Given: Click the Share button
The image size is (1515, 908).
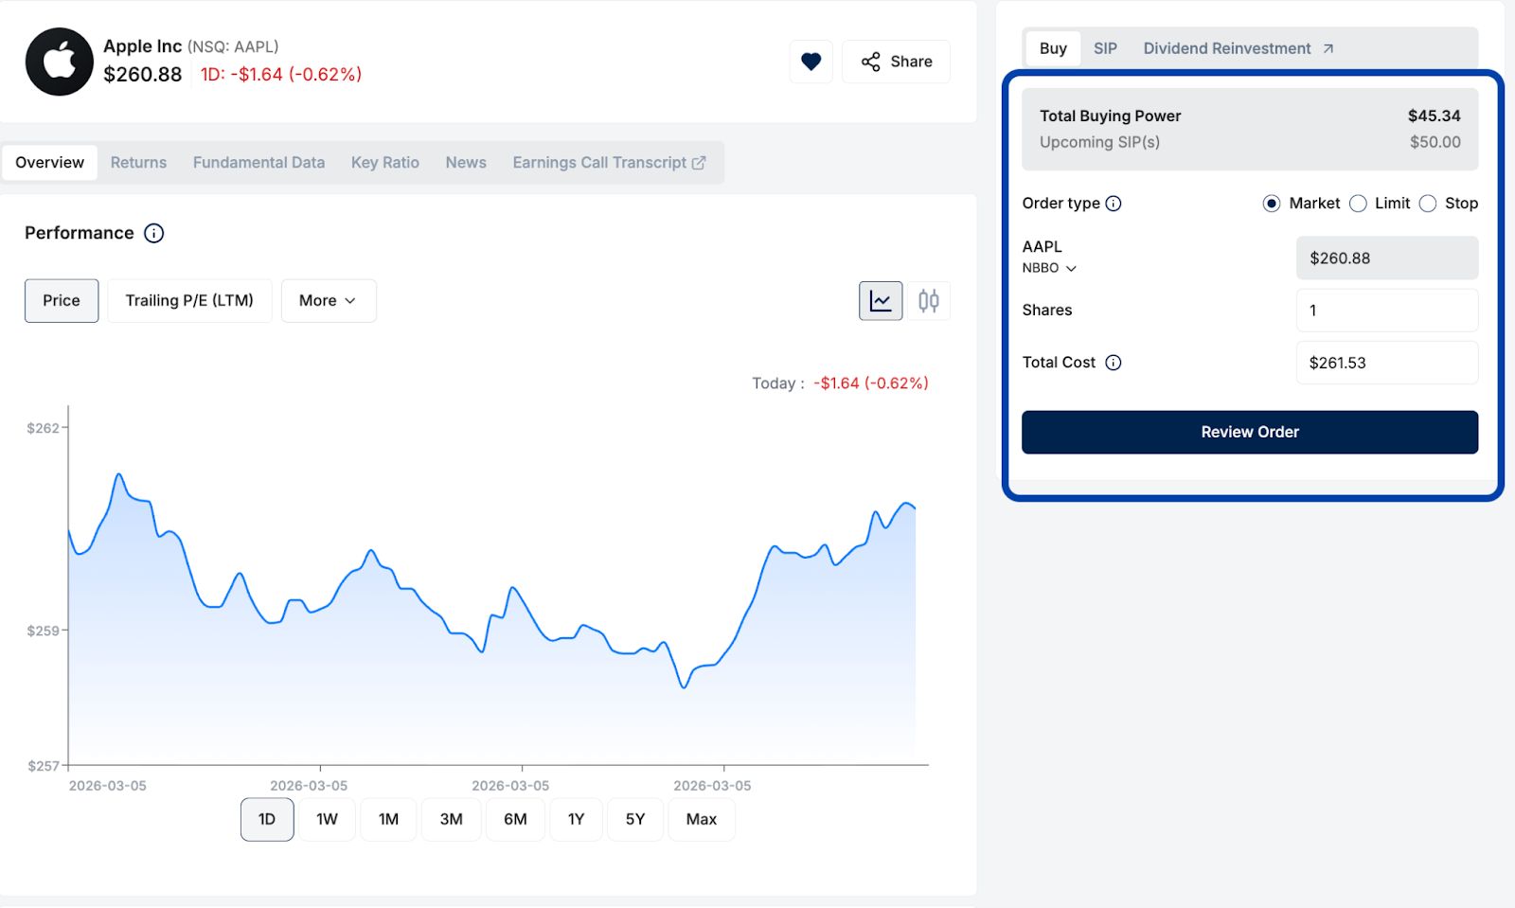Looking at the screenshot, I should coord(896,62).
